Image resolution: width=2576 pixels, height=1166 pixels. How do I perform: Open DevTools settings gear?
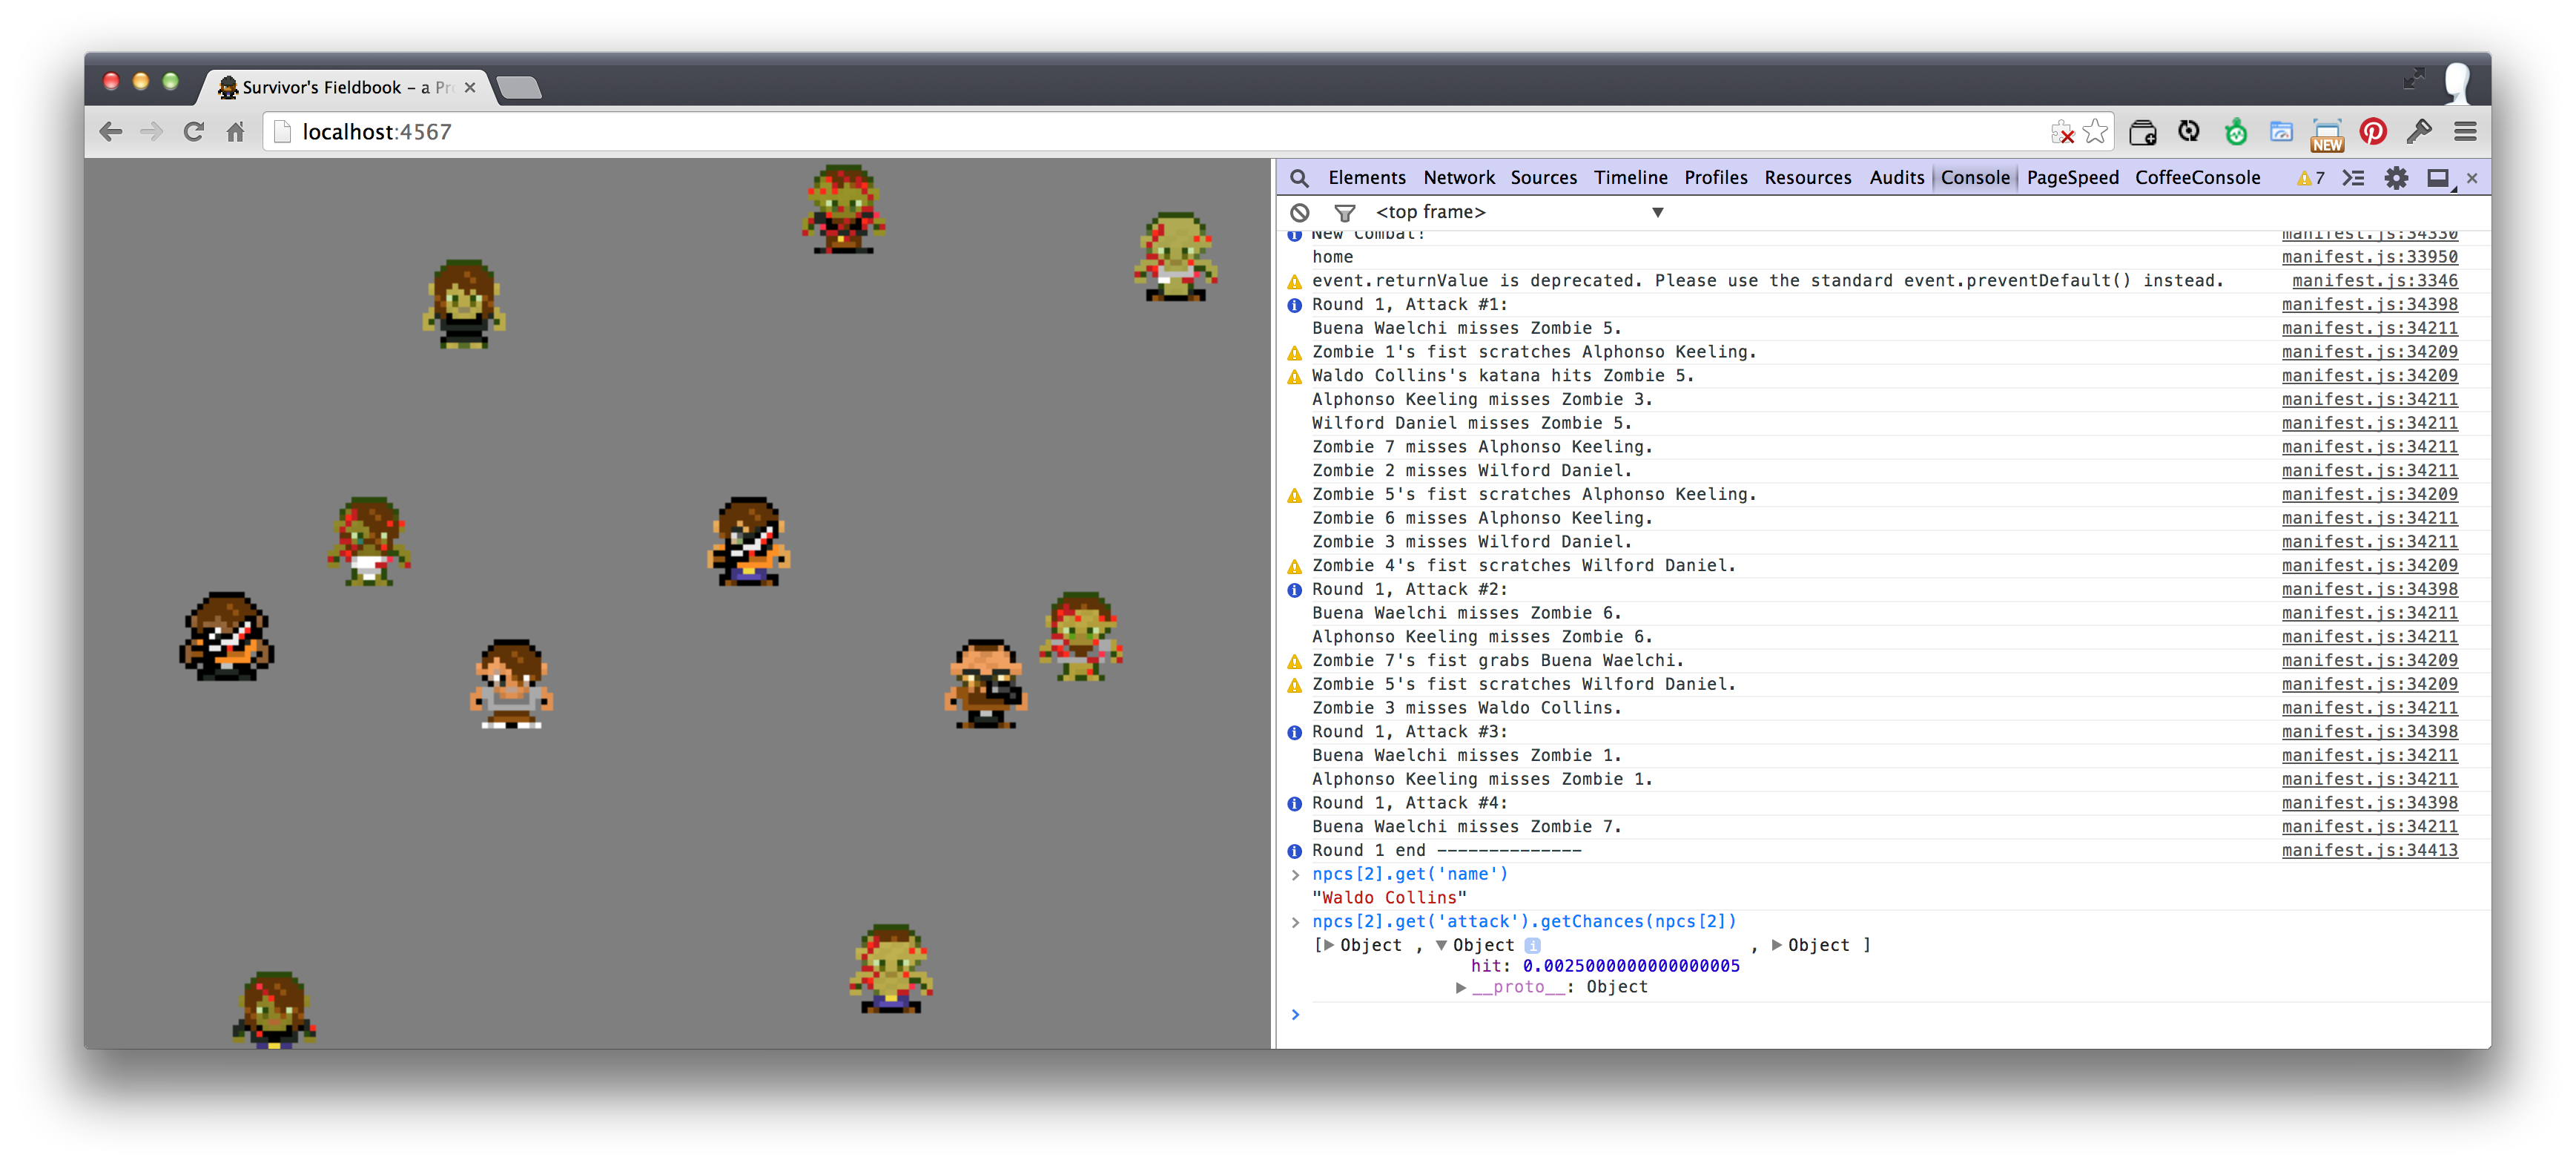click(x=2396, y=178)
